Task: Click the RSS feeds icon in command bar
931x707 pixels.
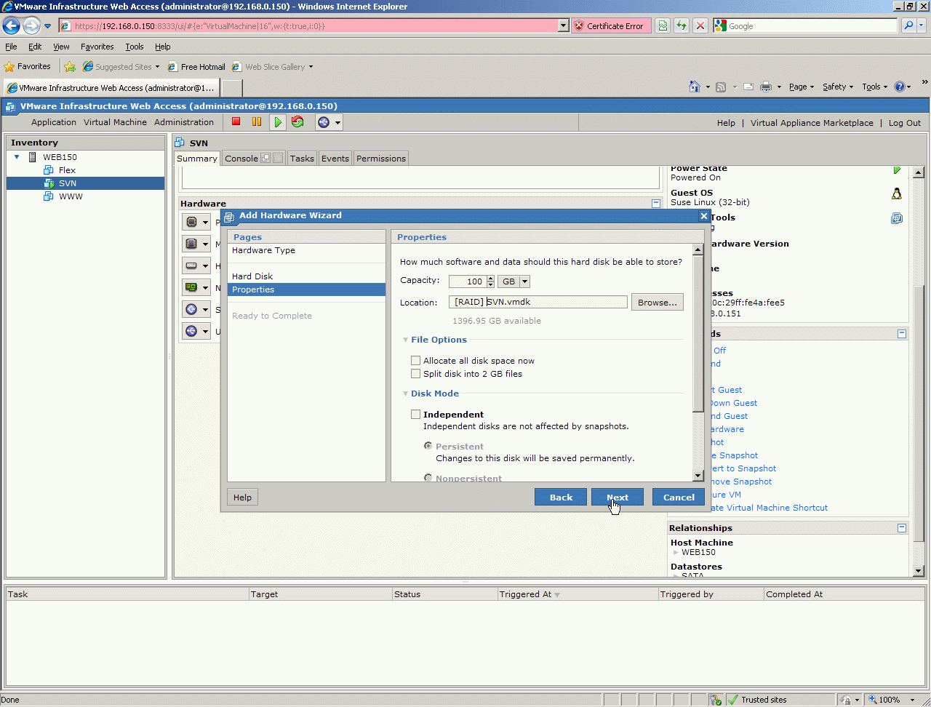Action: point(721,87)
